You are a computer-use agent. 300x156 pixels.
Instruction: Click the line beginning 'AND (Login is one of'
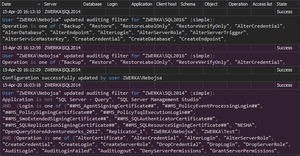132,106
